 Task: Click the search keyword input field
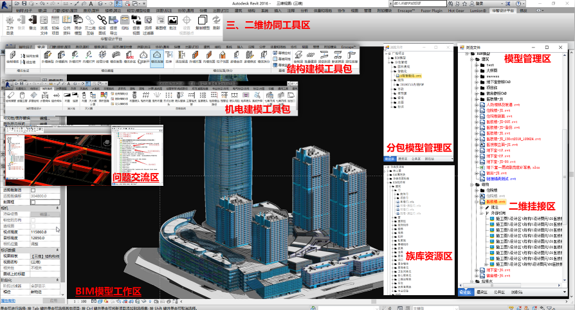pos(420,4)
